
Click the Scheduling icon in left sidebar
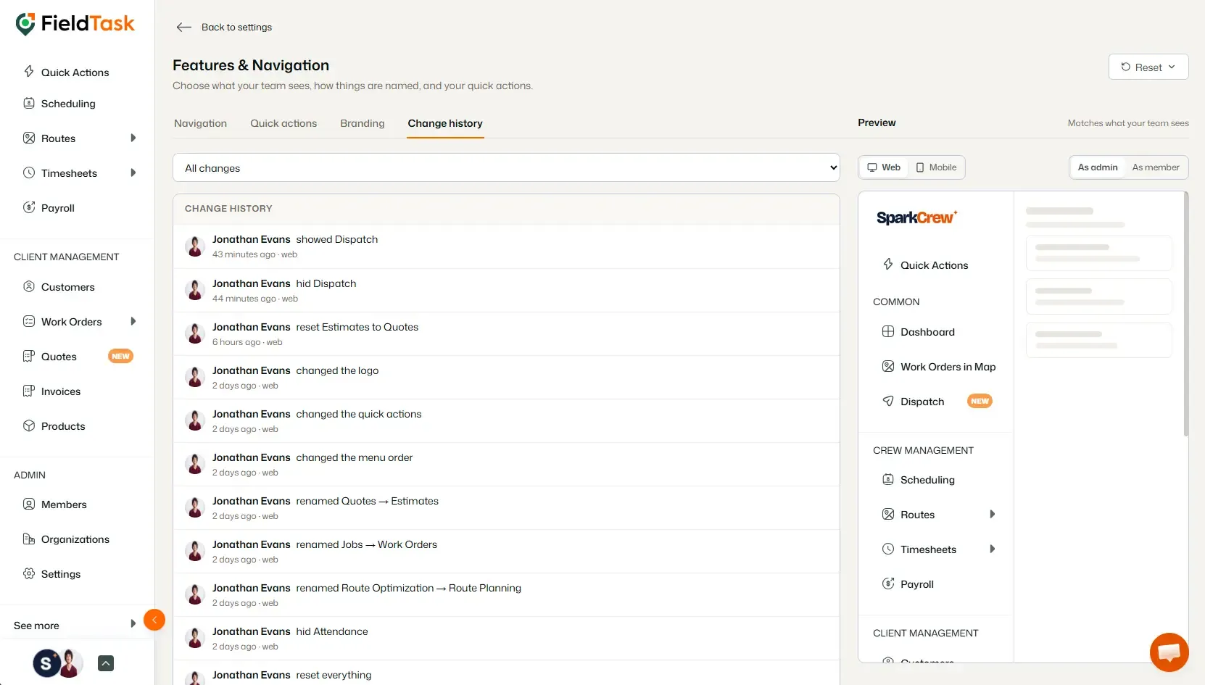click(29, 103)
